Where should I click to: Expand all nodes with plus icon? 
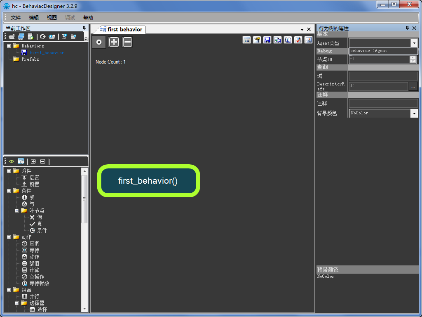[x=33, y=161]
